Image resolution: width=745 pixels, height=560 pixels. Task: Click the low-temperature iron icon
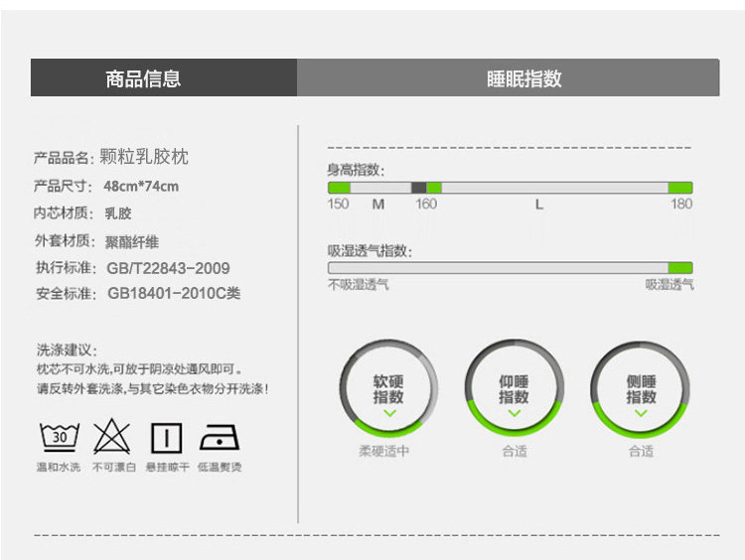220,438
